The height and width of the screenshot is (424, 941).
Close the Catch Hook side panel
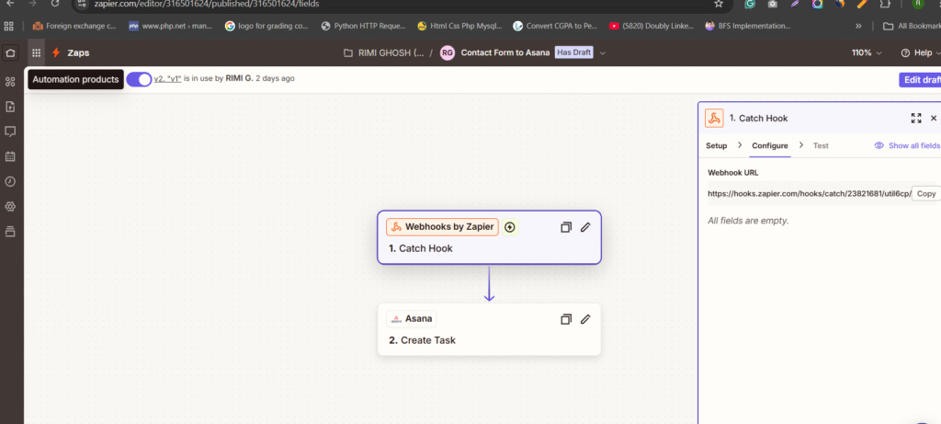934,119
